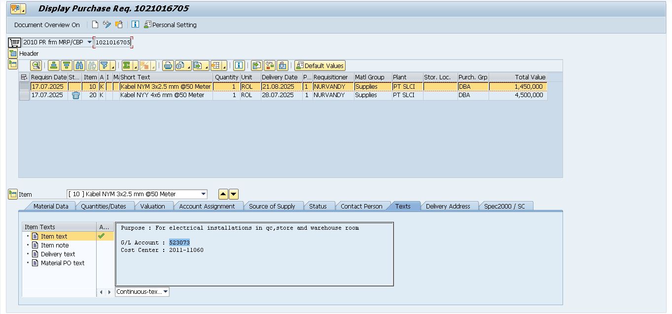The image size is (672, 314).
Task: Switch to the Valuation tab
Action: pyautogui.click(x=153, y=206)
